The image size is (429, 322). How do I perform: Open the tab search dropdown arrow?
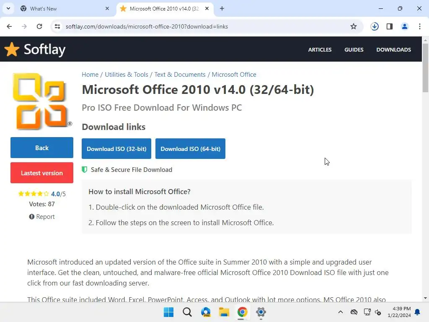tap(8, 8)
